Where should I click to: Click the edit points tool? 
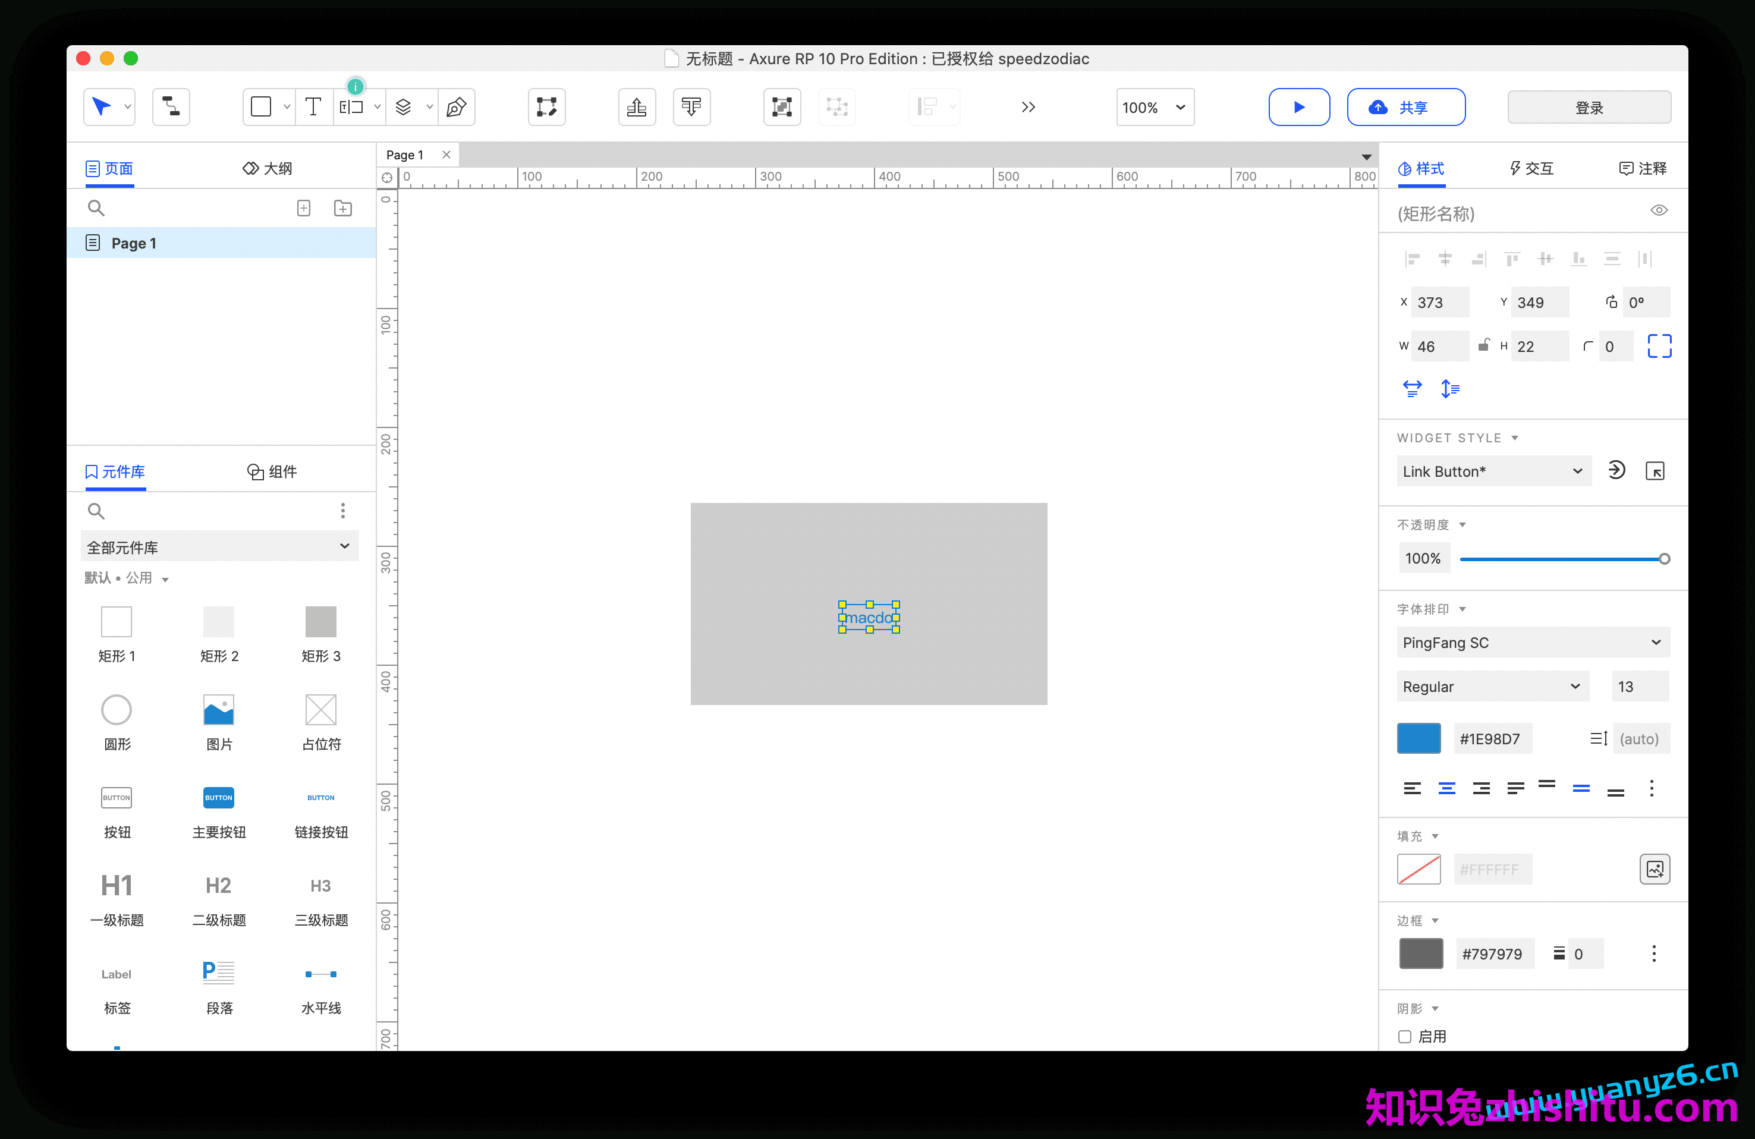coord(546,108)
